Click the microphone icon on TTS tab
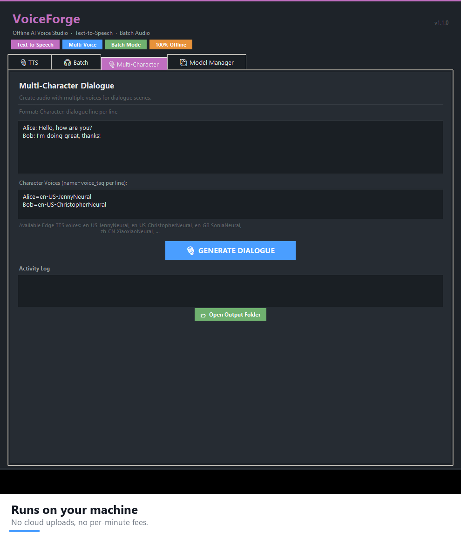The image size is (461, 533). [23, 62]
